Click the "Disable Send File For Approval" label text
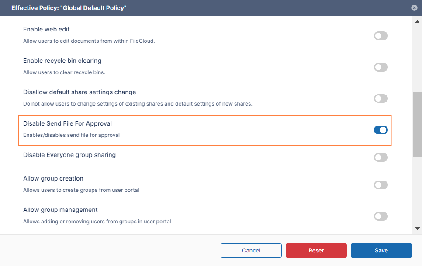 67,124
